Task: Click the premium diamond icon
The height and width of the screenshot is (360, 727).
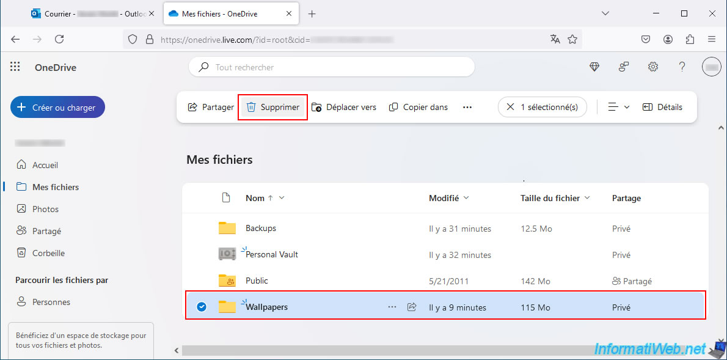Action: 594,67
